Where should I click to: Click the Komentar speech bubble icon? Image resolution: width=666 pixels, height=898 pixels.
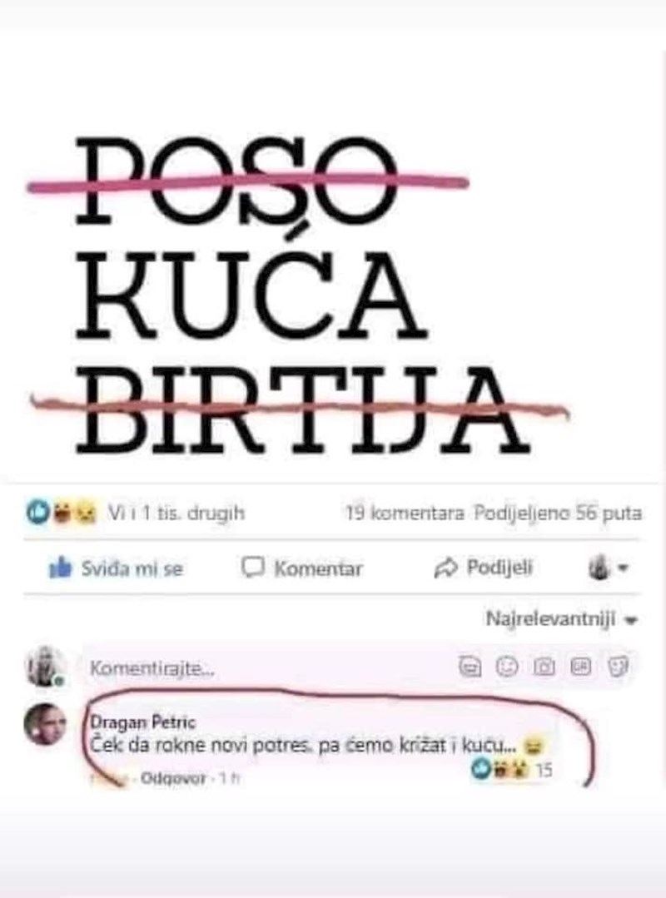[x=252, y=567]
